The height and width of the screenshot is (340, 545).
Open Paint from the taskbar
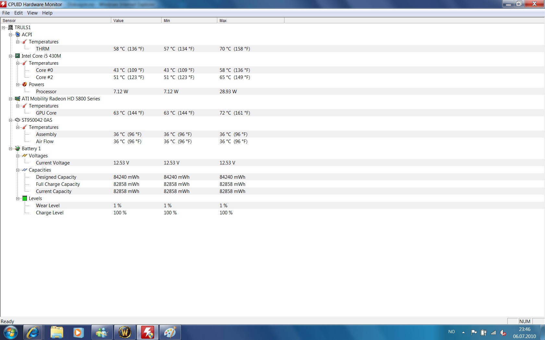click(x=170, y=333)
